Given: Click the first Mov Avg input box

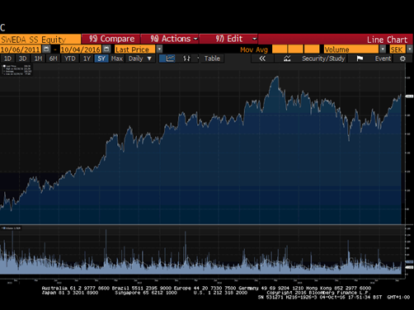Looking at the screenshot, I should pos(280,49).
